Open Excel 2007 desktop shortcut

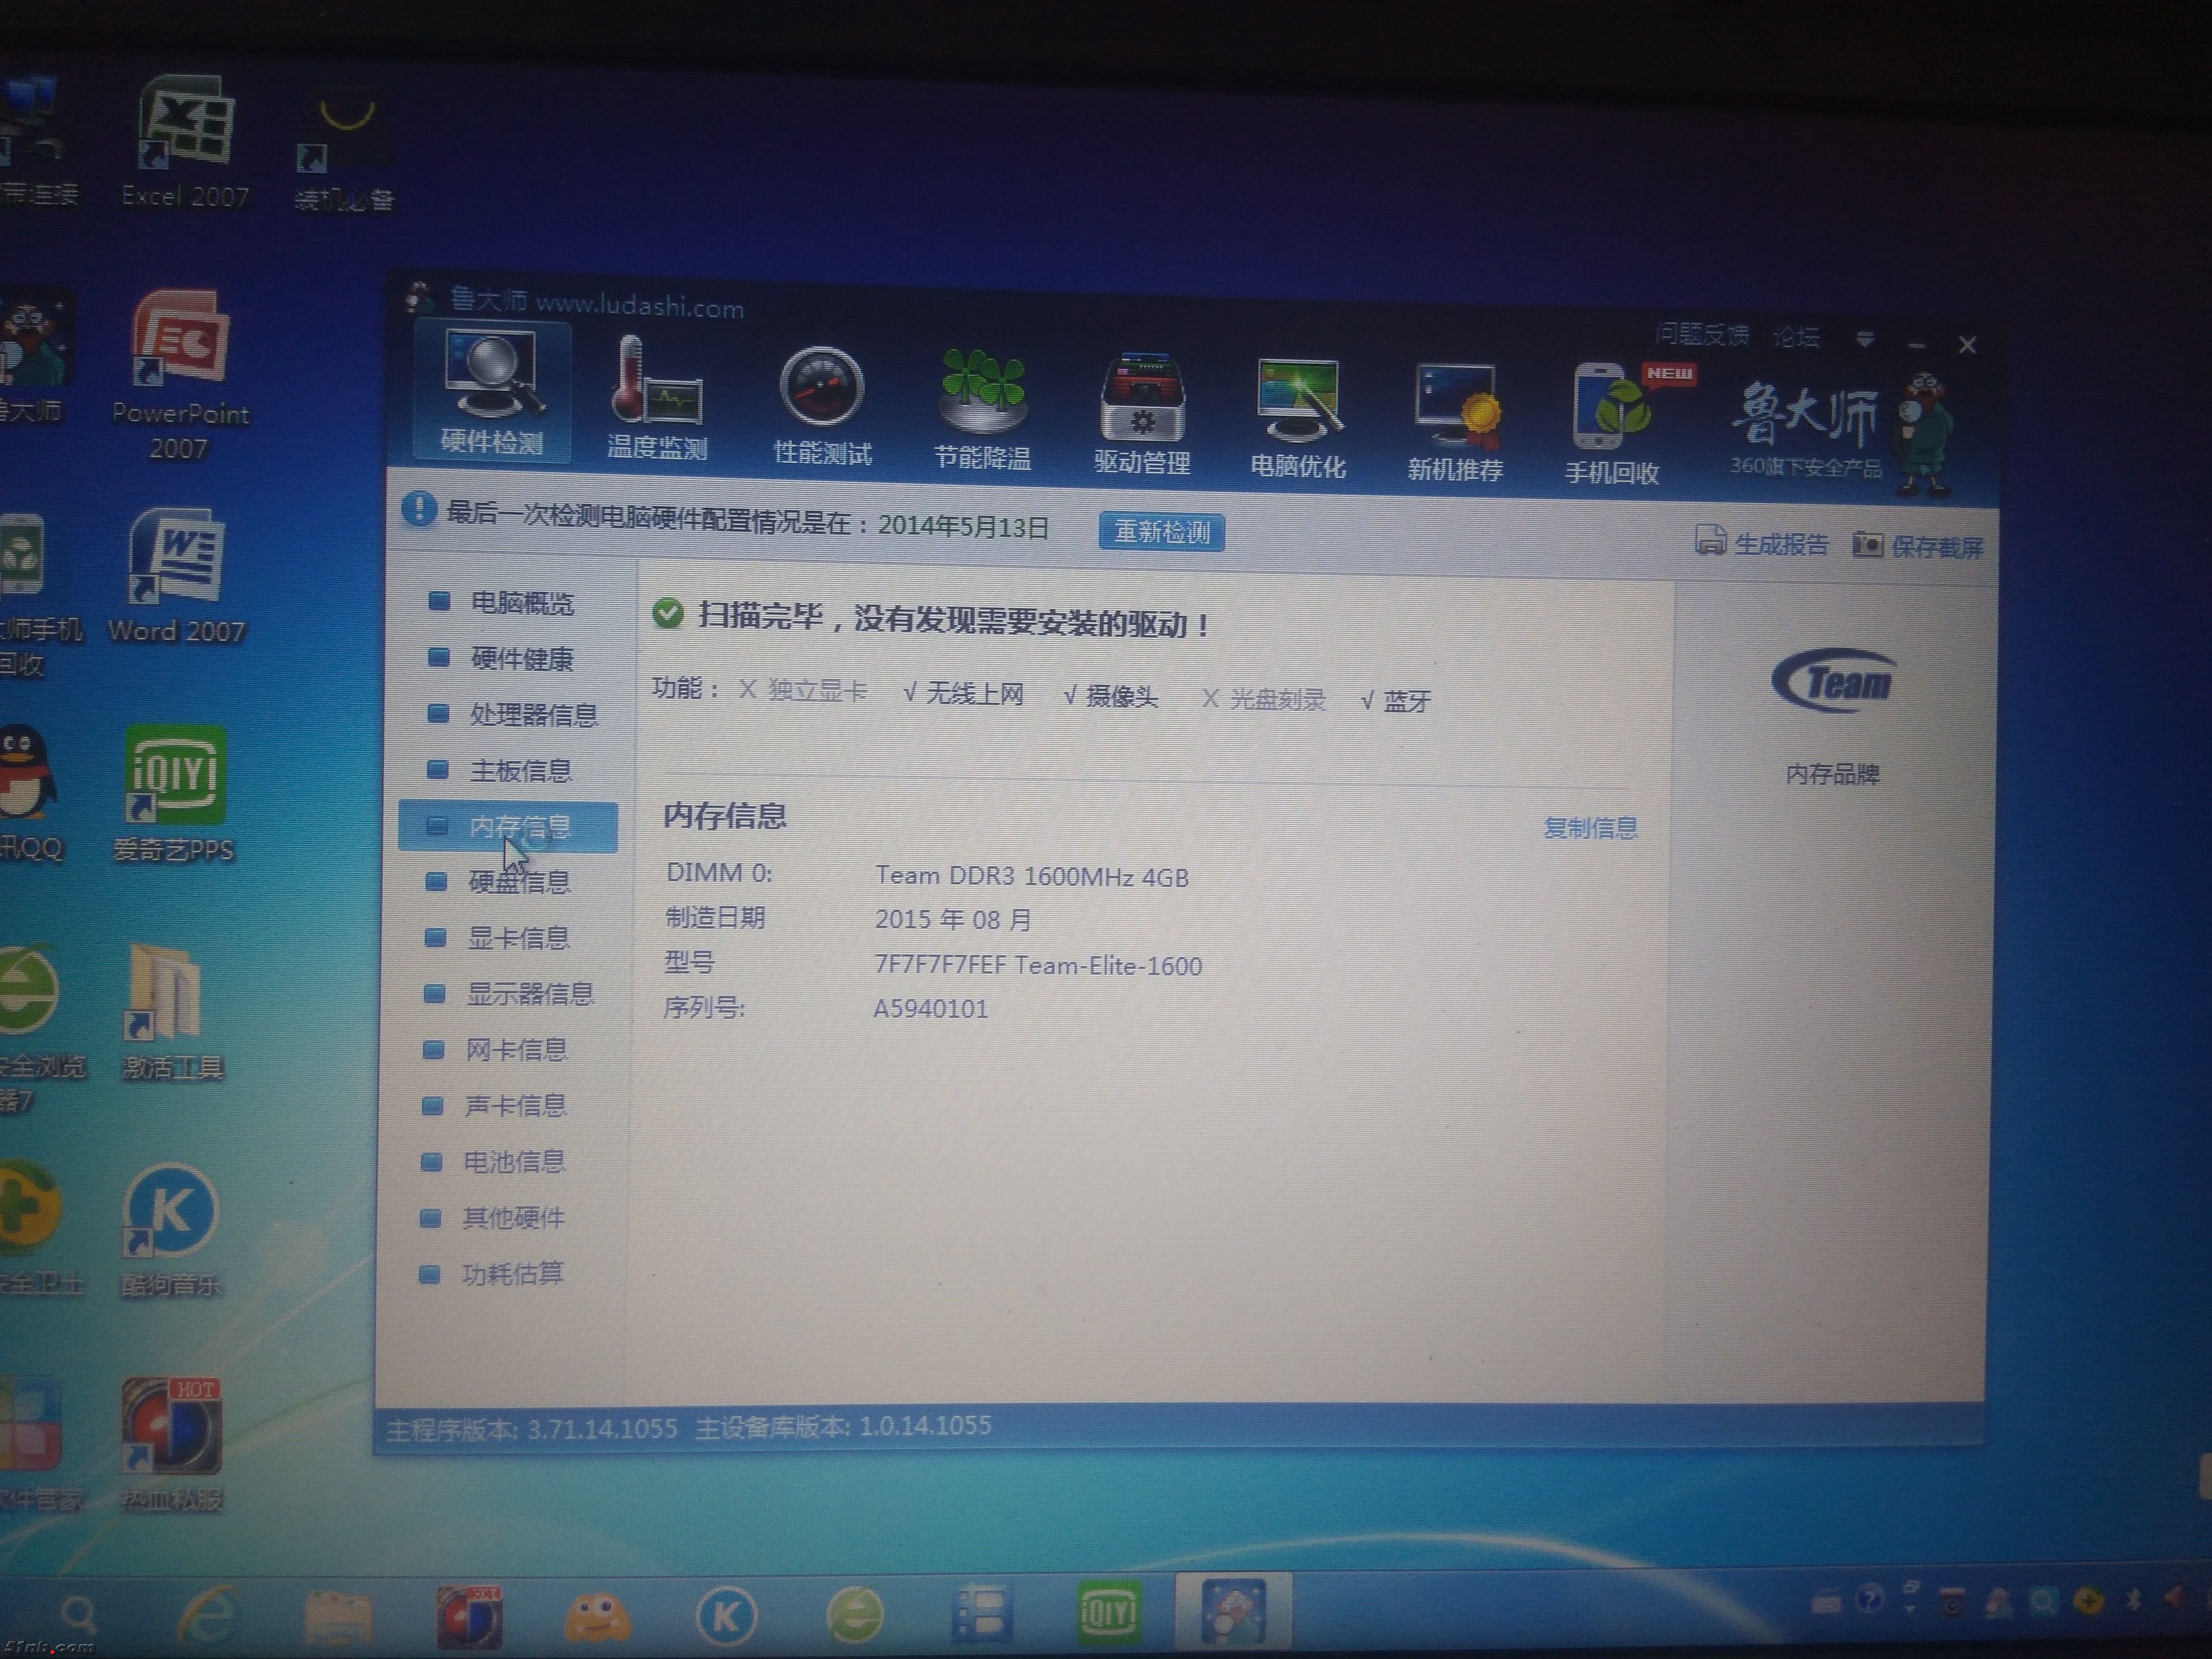(185, 142)
